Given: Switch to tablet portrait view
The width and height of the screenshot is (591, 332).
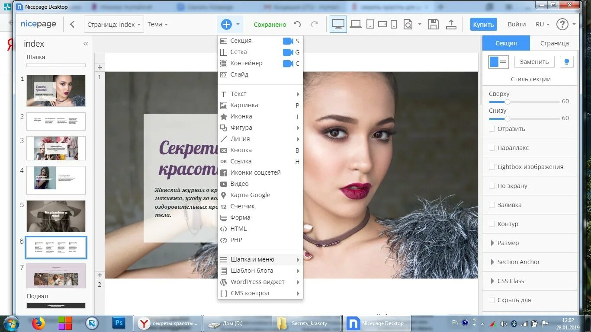Looking at the screenshot, I should [370, 25].
